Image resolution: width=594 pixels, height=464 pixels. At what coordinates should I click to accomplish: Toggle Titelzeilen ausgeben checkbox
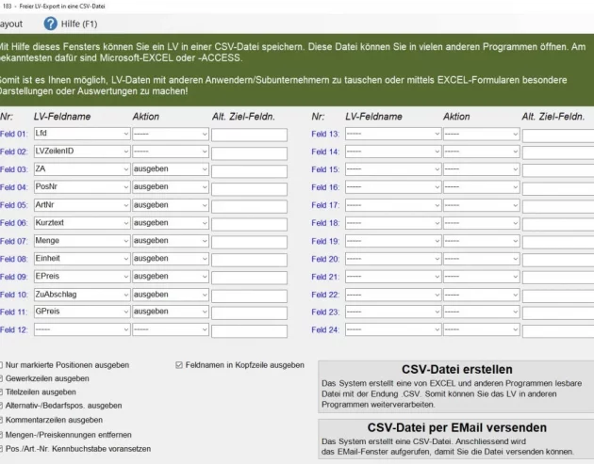(3, 392)
